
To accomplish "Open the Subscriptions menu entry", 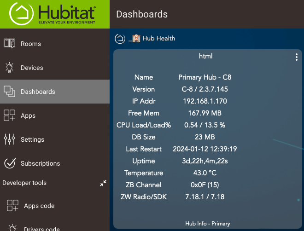I will (x=40, y=163).
